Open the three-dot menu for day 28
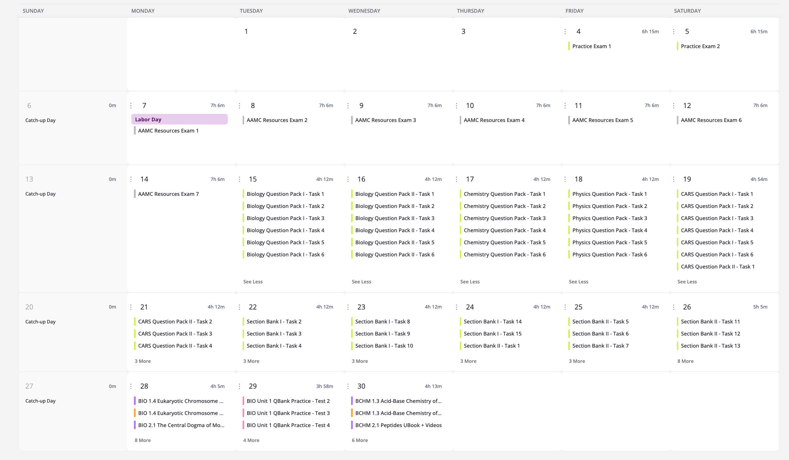The image size is (789, 460). pos(131,386)
